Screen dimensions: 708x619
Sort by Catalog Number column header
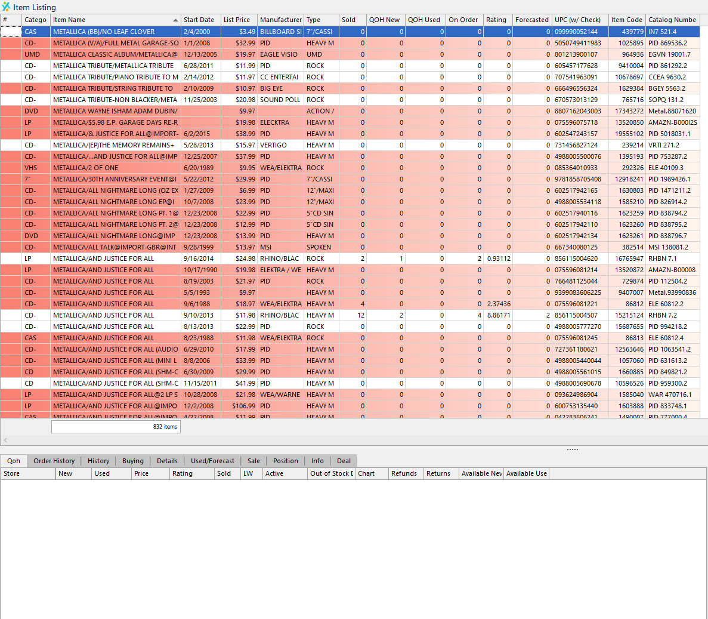(x=673, y=20)
